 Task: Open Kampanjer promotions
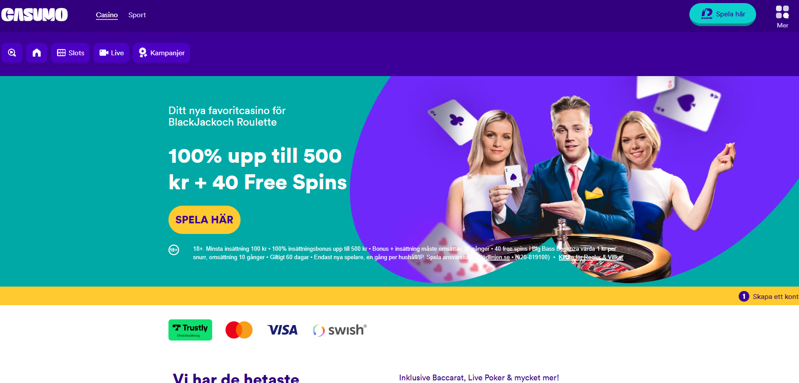click(x=161, y=53)
